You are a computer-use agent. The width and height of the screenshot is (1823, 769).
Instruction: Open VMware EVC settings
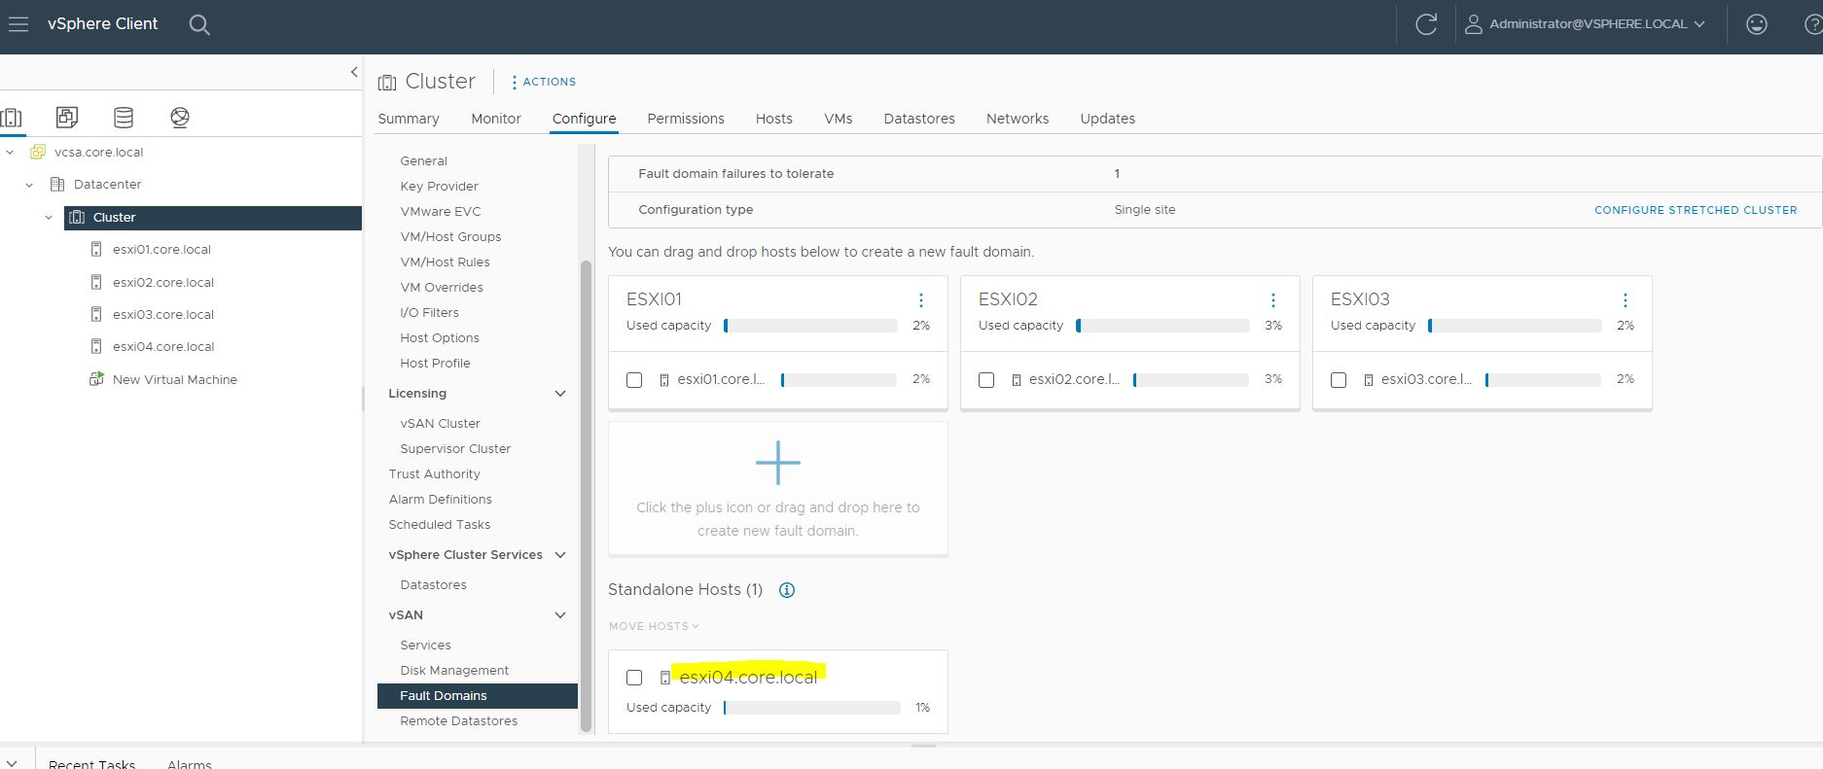coord(441,212)
